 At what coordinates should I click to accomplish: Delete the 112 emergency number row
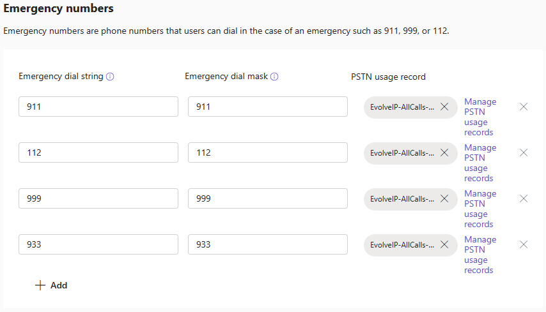point(524,152)
